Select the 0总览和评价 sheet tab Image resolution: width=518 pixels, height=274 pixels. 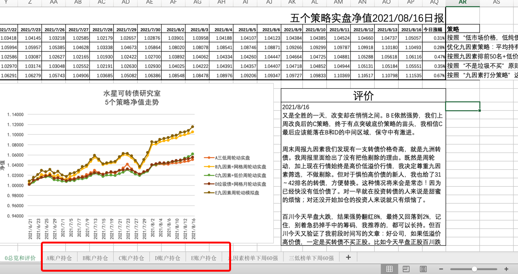(x=20, y=258)
